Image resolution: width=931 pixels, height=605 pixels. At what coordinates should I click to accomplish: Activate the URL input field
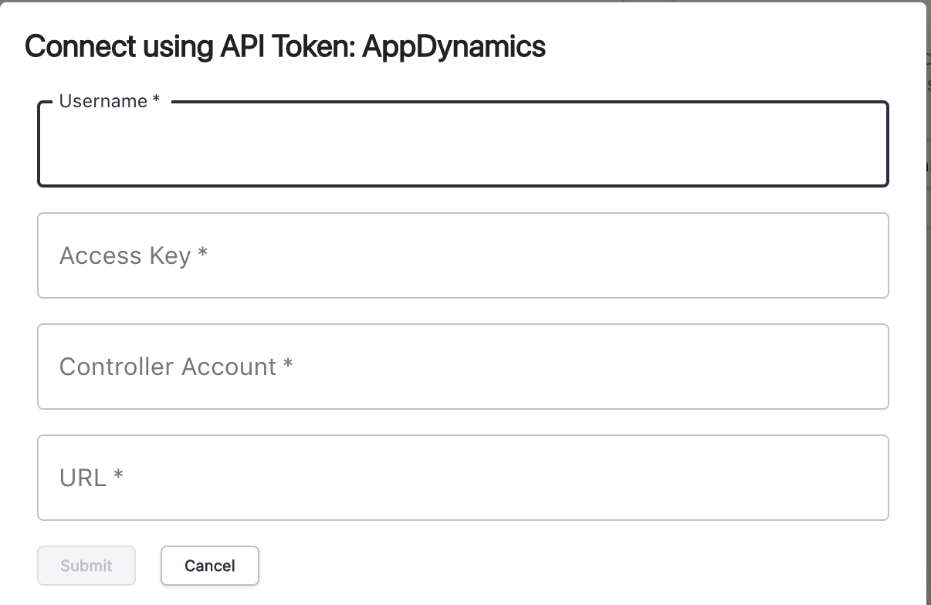[x=463, y=478]
